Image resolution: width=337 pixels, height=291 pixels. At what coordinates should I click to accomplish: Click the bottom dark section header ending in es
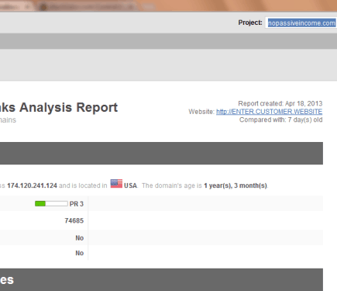tap(161, 279)
